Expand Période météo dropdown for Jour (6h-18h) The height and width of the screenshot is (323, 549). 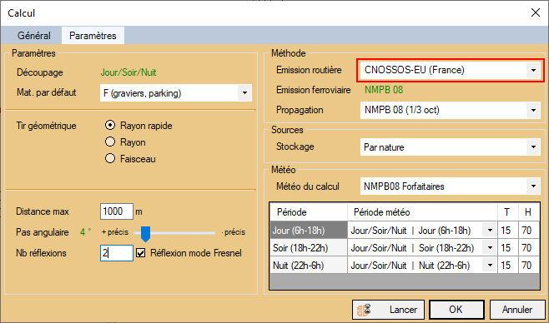tap(490, 230)
